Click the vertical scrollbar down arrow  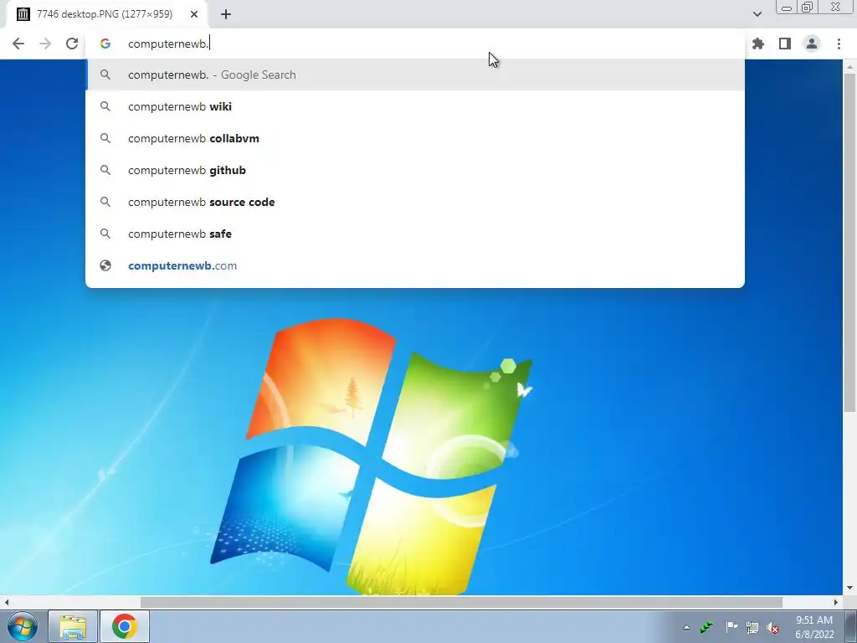849,589
